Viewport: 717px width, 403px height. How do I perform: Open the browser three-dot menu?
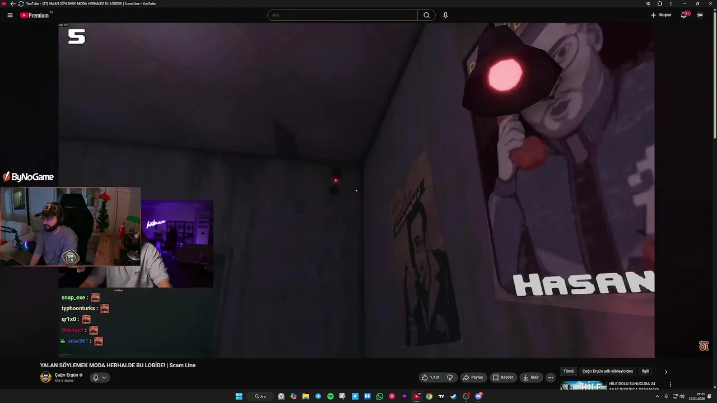coord(671,3)
